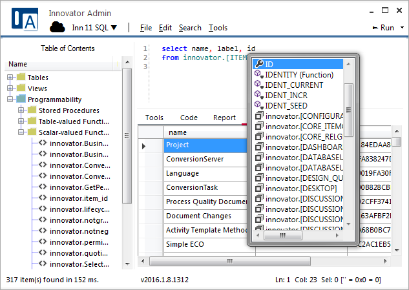Select the Language cell
Image resolution: width=409 pixels, height=290 pixels.
[x=205, y=174]
